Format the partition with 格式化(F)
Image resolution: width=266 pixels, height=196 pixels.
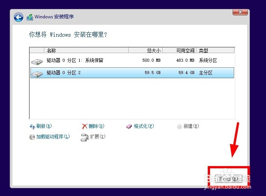pos(144,126)
